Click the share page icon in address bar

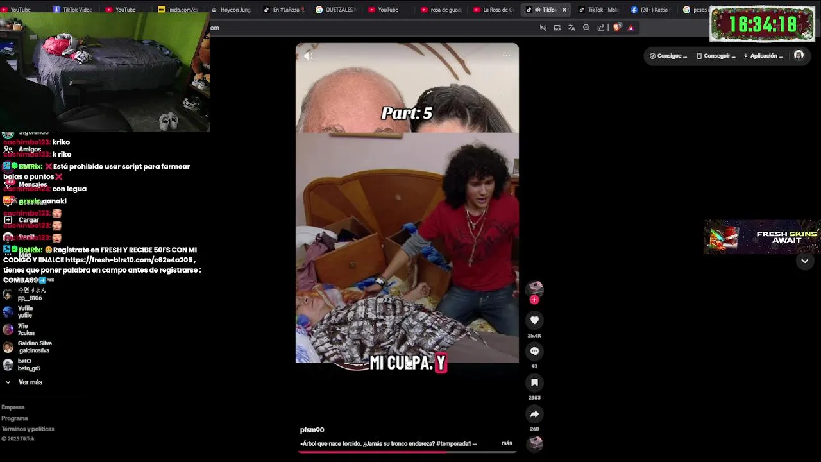[x=601, y=28]
